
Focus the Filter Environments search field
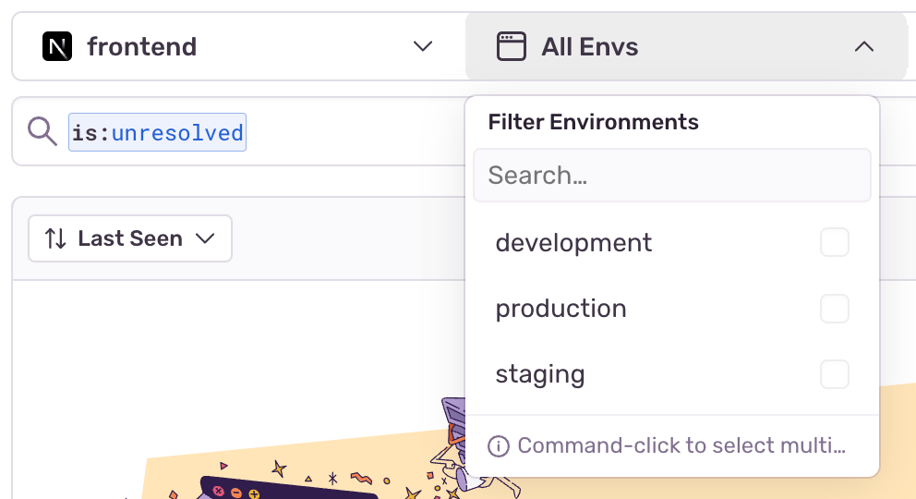(x=672, y=176)
